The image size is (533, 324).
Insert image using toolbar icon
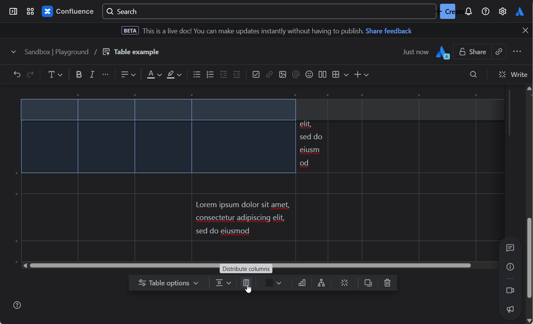point(282,75)
